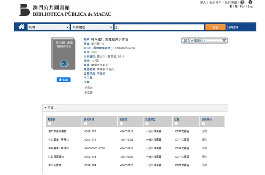The width and height of the screenshot is (265, 175).
Task: Click subject term link 手工藝
Action: tap(88, 78)
